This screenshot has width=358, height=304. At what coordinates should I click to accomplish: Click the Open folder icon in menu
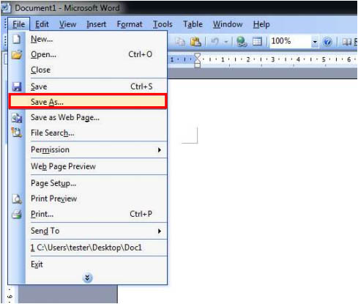[x=17, y=54]
